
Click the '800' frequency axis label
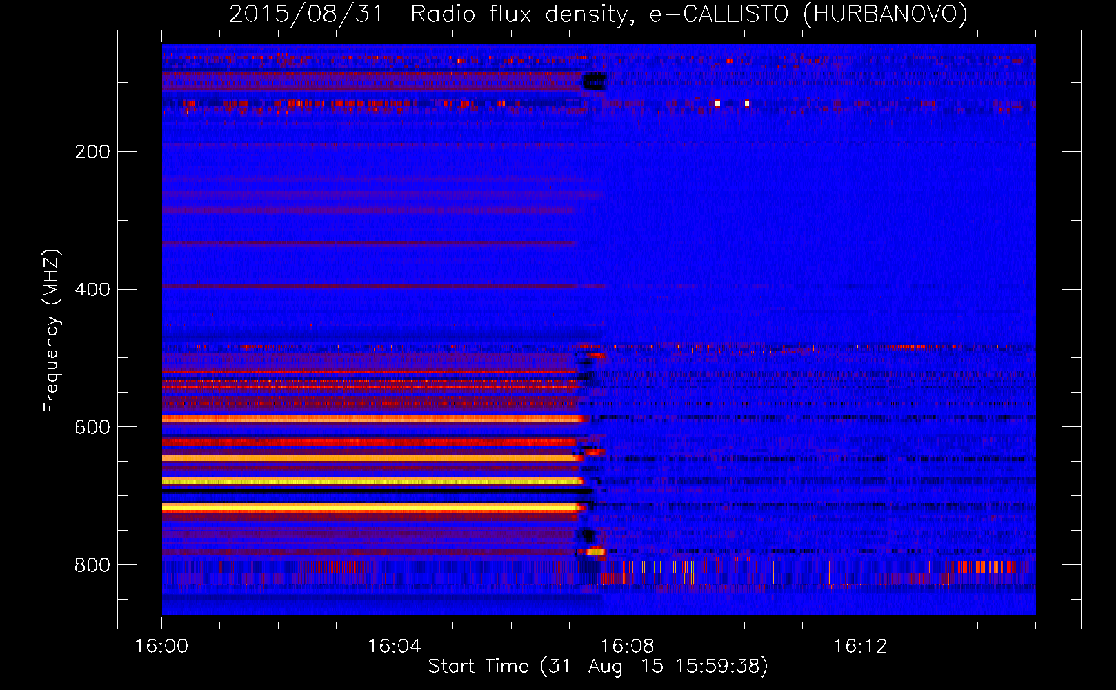(92, 566)
